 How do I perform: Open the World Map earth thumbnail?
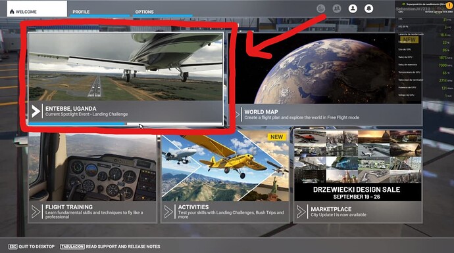click(324, 69)
